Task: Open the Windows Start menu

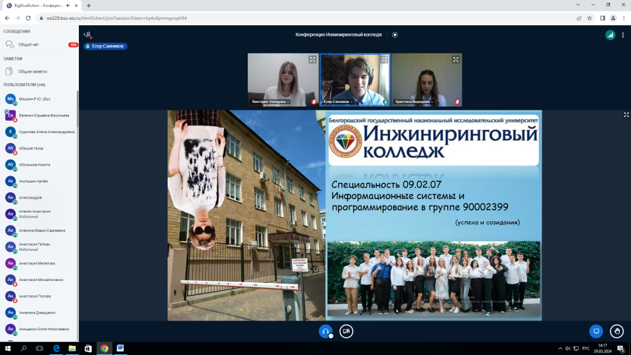Action: [x=7, y=348]
